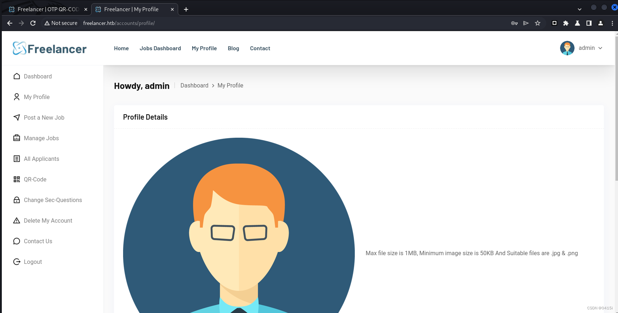Image resolution: width=618 pixels, height=313 pixels.
Task: Click the Howdy, admin heading
Action: 142,86
